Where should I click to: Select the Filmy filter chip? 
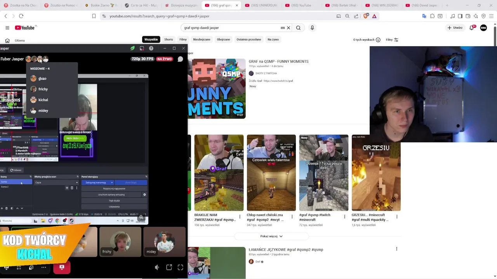click(183, 40)
